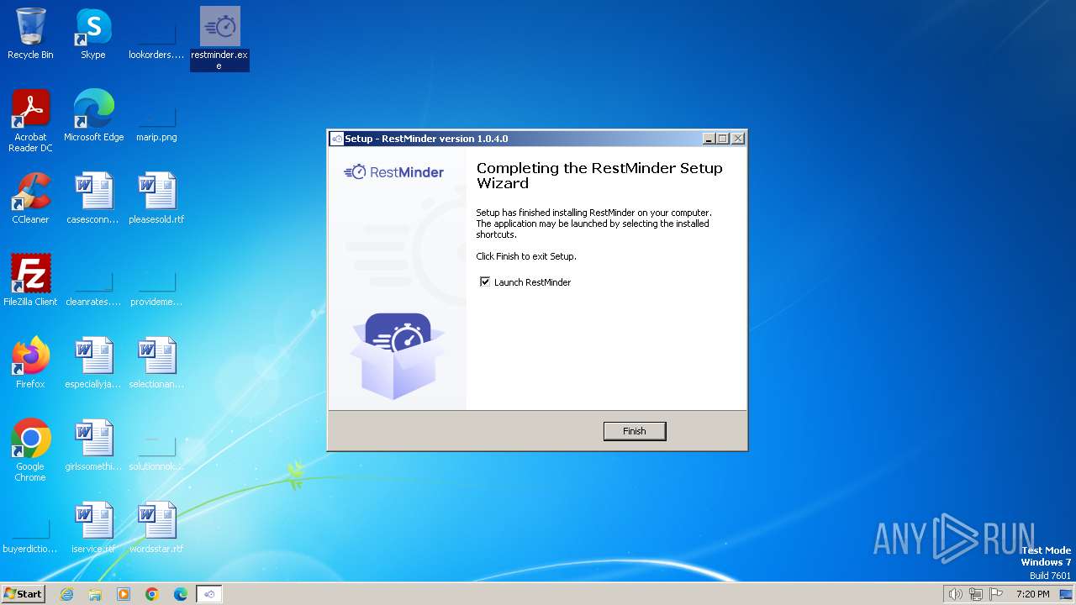Image resolution: width=1076 pixels, height=605 pixels.
Task: Click the Action Center flag icon
Action: tap(996, 594)
